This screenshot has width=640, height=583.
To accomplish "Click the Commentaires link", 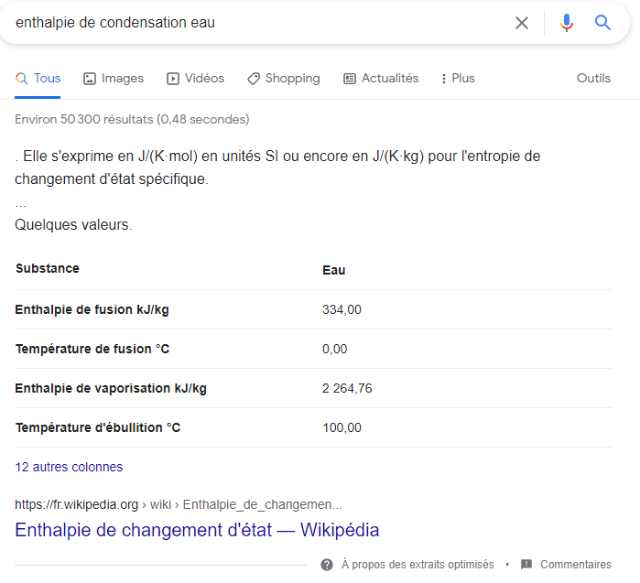I will (x=576, y=565).
